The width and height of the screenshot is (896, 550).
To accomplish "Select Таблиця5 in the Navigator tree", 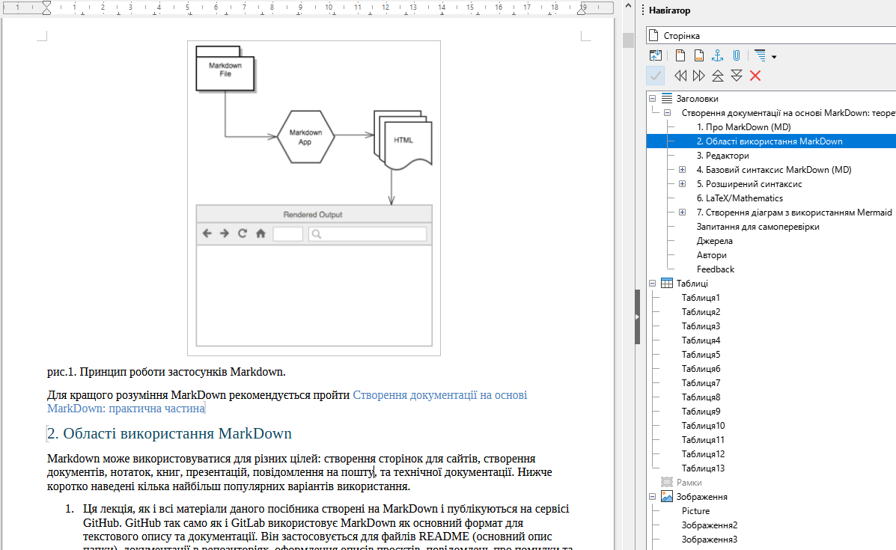I will 701,355.
